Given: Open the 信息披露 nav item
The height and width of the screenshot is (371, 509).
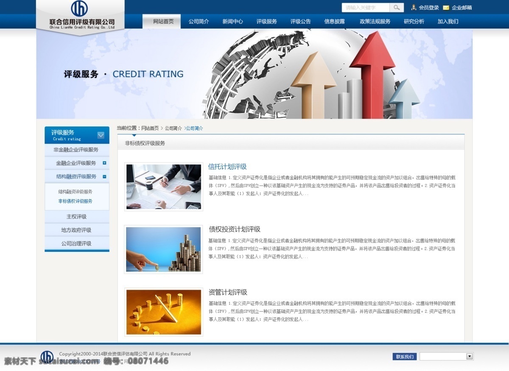Looking at the screenshot, I should [334, 21].
